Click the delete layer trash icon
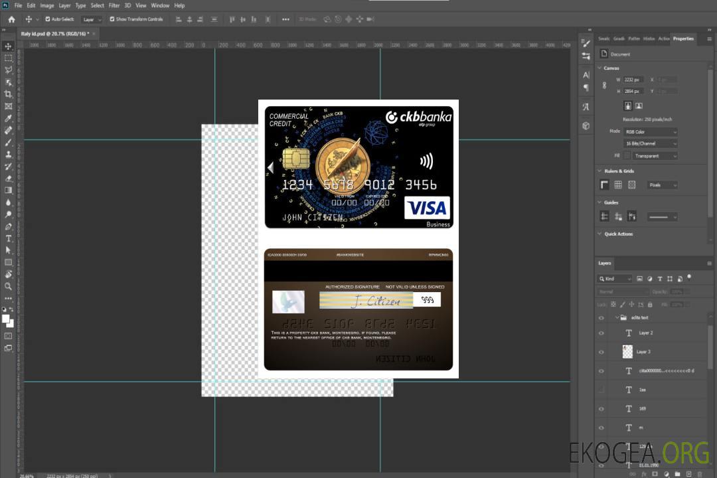Screen dimensions: 717x478 [700, 474]
